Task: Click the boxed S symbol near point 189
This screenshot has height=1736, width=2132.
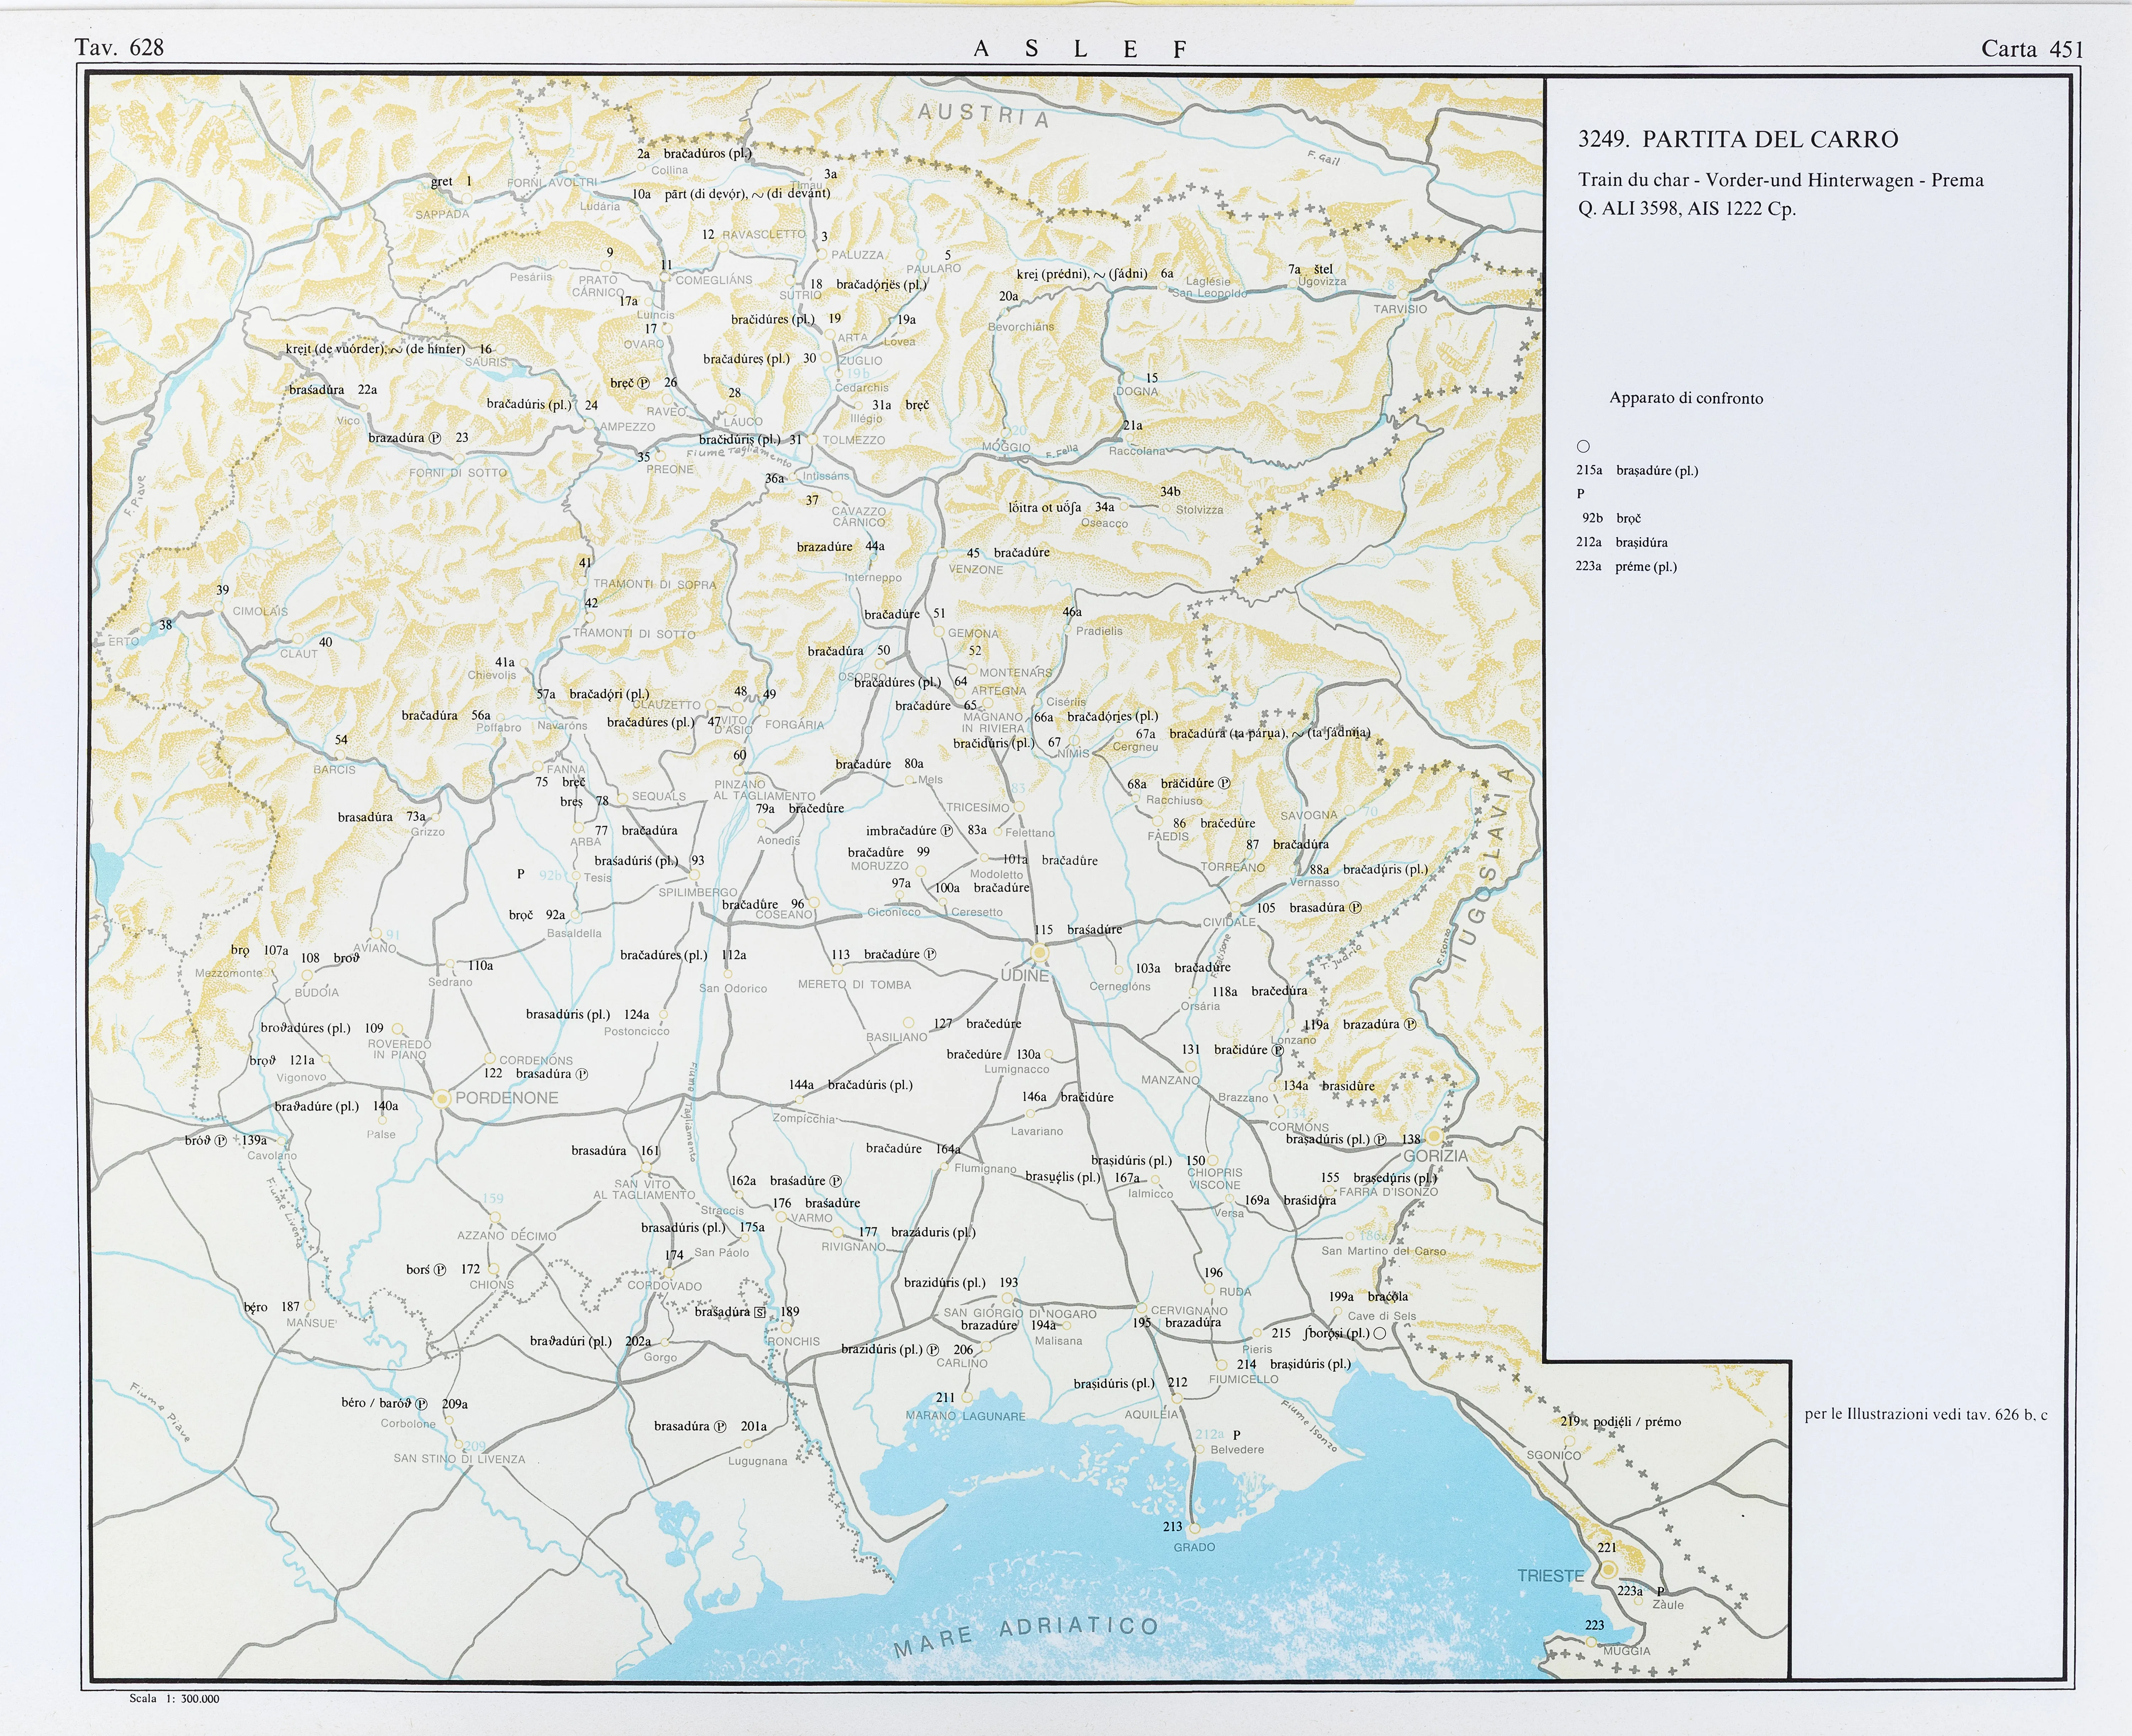Action: [x=760, y=1312]
